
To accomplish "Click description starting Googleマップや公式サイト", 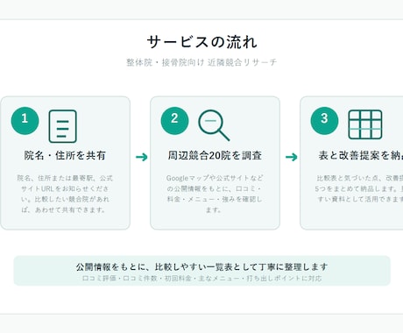I will point(215,194).
